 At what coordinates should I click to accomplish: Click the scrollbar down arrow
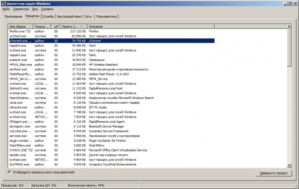click(x=289, y=166)
